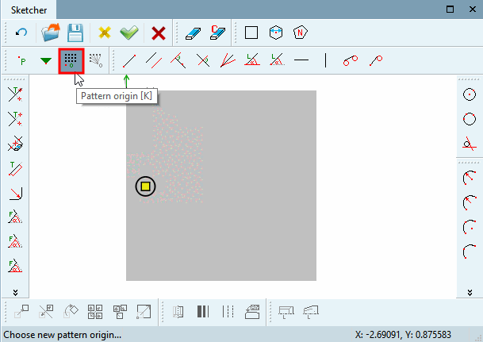
Task: Cancel sketch with red X icon
Action: (159, 33)
